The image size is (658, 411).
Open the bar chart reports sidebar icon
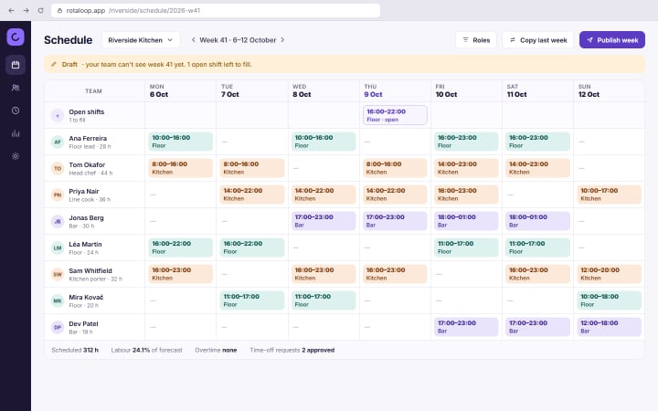(x=16, y=133)
